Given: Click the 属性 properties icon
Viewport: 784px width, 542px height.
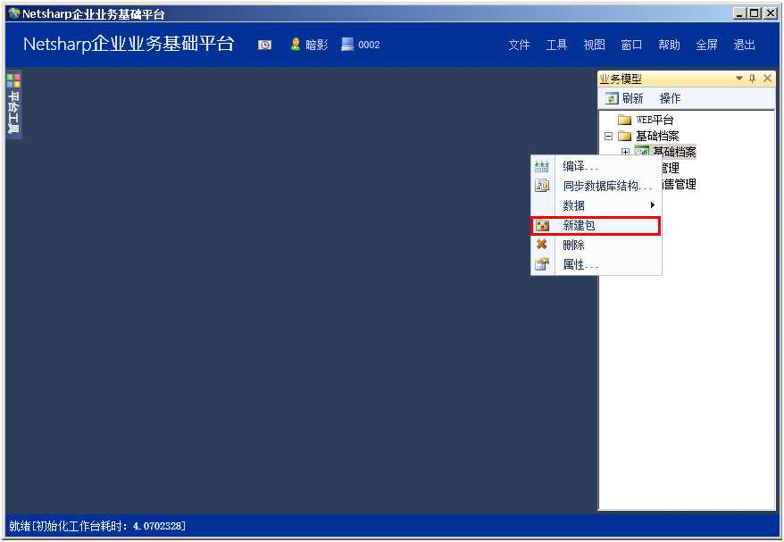Looking at the screenshot, I should [542, 264].
